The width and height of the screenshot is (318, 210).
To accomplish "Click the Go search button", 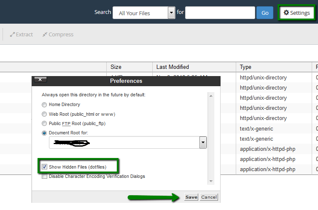I will tap(265, 13).
